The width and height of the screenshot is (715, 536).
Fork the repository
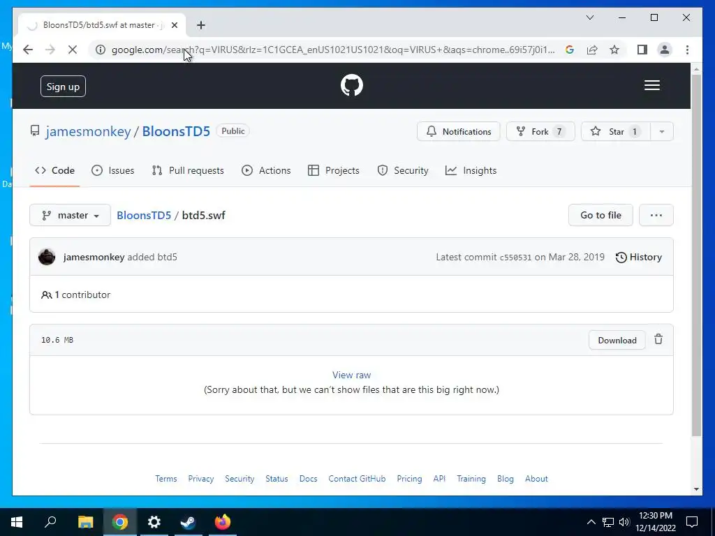point(540,132)
